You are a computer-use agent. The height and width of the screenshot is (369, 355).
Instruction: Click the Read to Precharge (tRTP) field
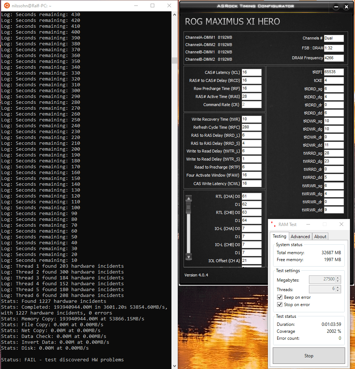point(252,167)
